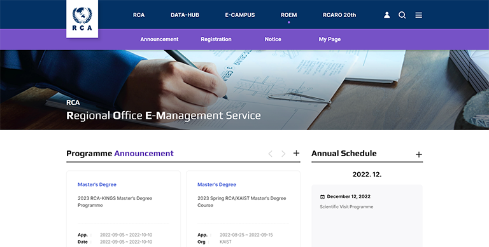The height and width of the screenshot is (247, 489).
Task: Click Master's Degree label on RCA-KINGS card
Action: click(97, 185)
